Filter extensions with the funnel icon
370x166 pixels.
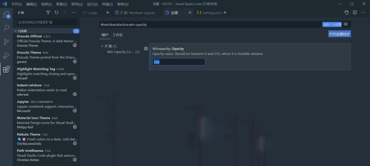[48, 13]
